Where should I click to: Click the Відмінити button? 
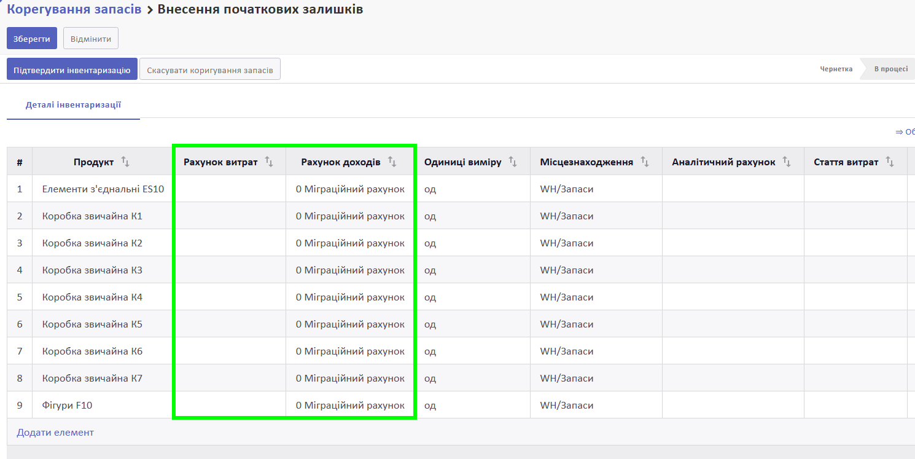pyautogui.click(x=91, y=38)
